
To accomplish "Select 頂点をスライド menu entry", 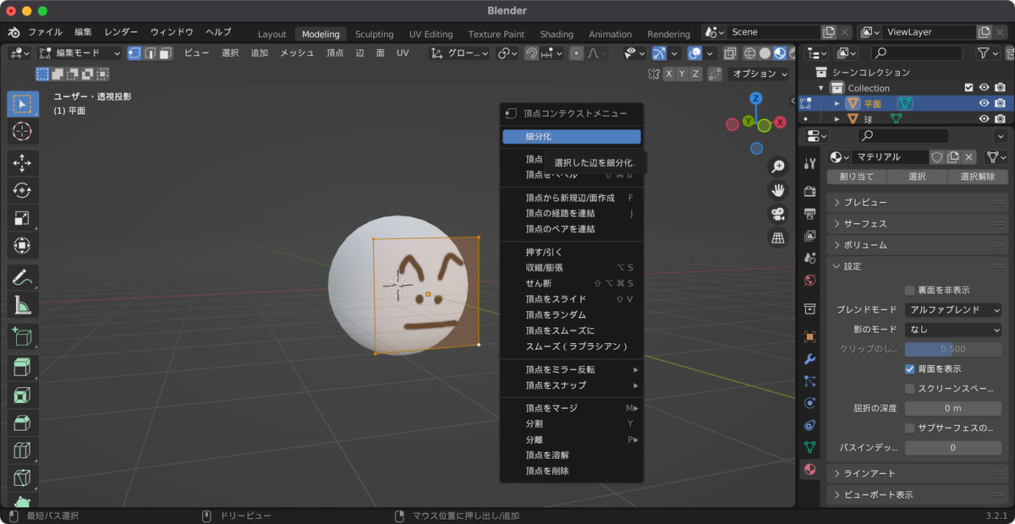I will (x=572, y=299).
